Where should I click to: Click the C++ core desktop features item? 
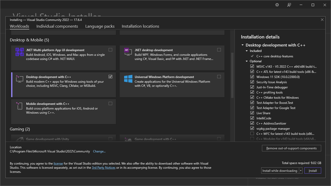click(x=275, y=56)
